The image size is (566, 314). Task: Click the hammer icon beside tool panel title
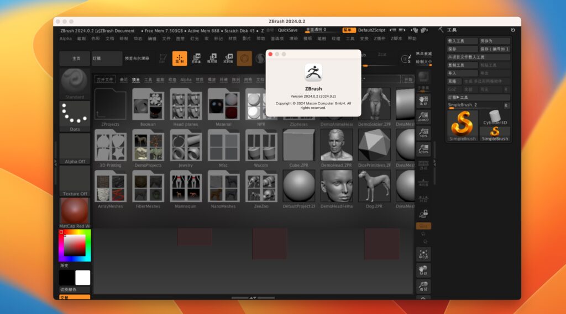pos(441,30)
